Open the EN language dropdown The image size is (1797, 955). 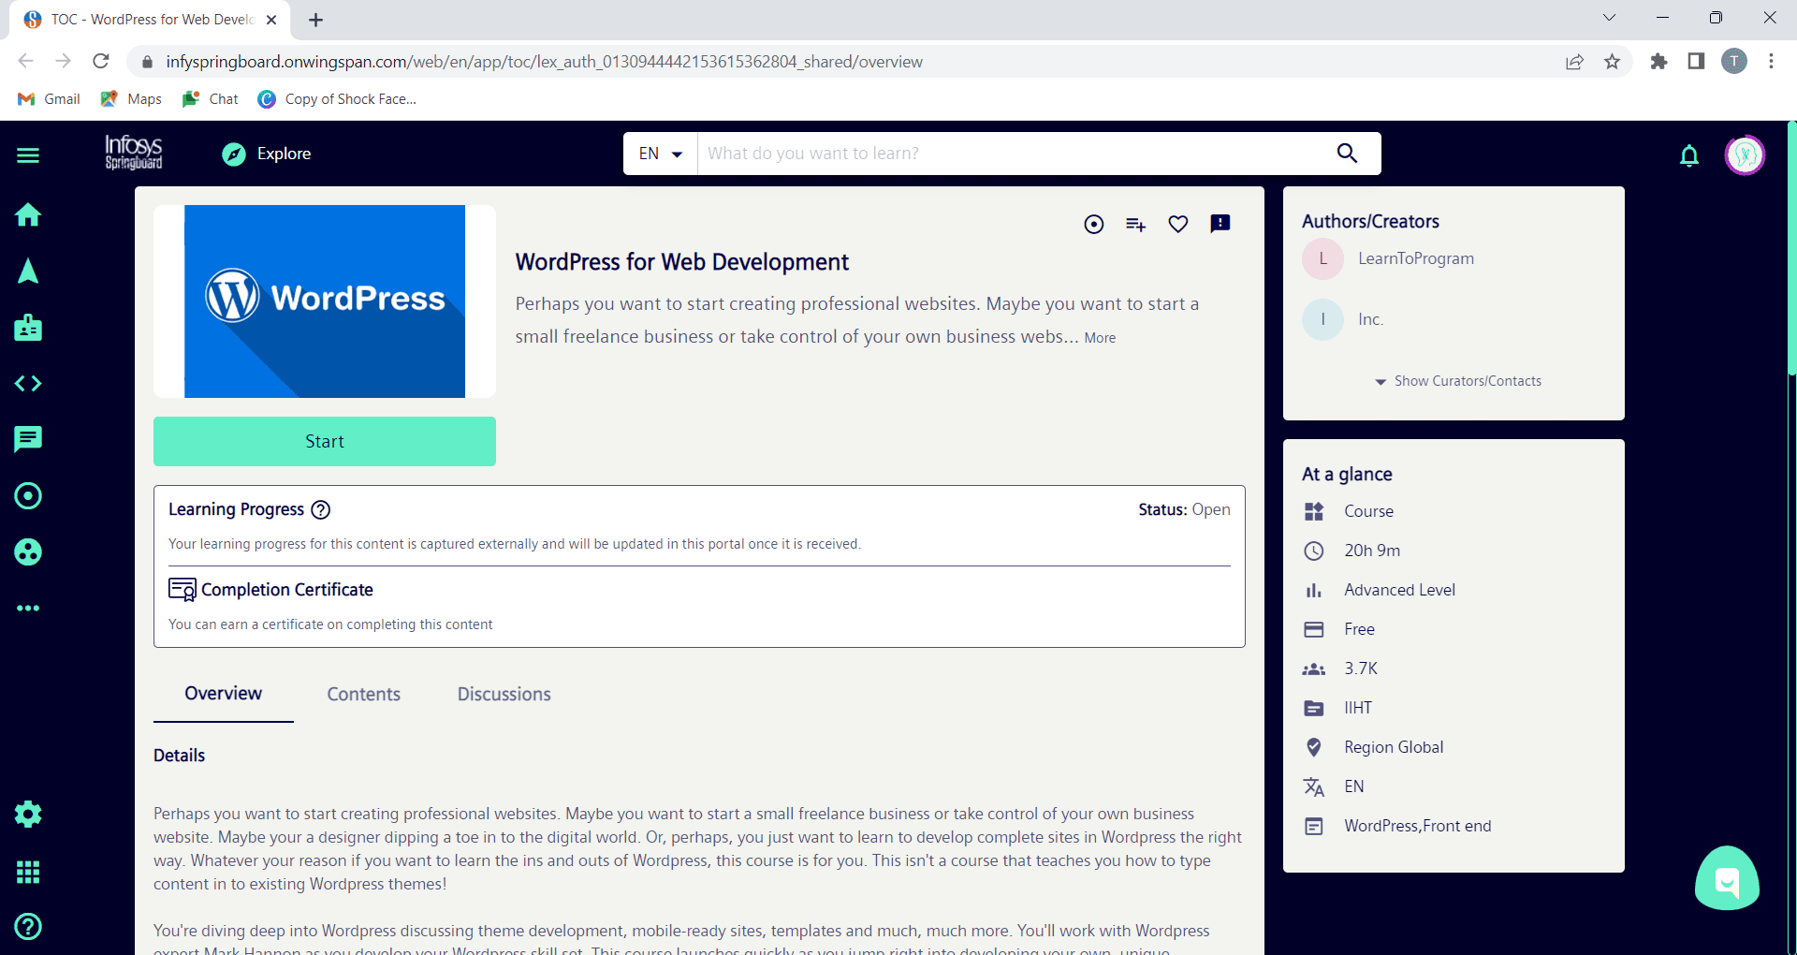[x=660, y=154]
